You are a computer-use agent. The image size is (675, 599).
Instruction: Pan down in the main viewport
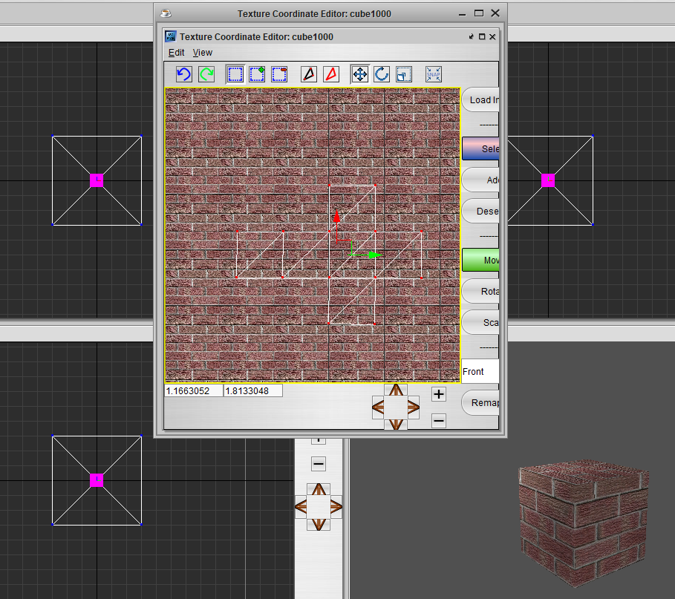click(x=319, y=524)
